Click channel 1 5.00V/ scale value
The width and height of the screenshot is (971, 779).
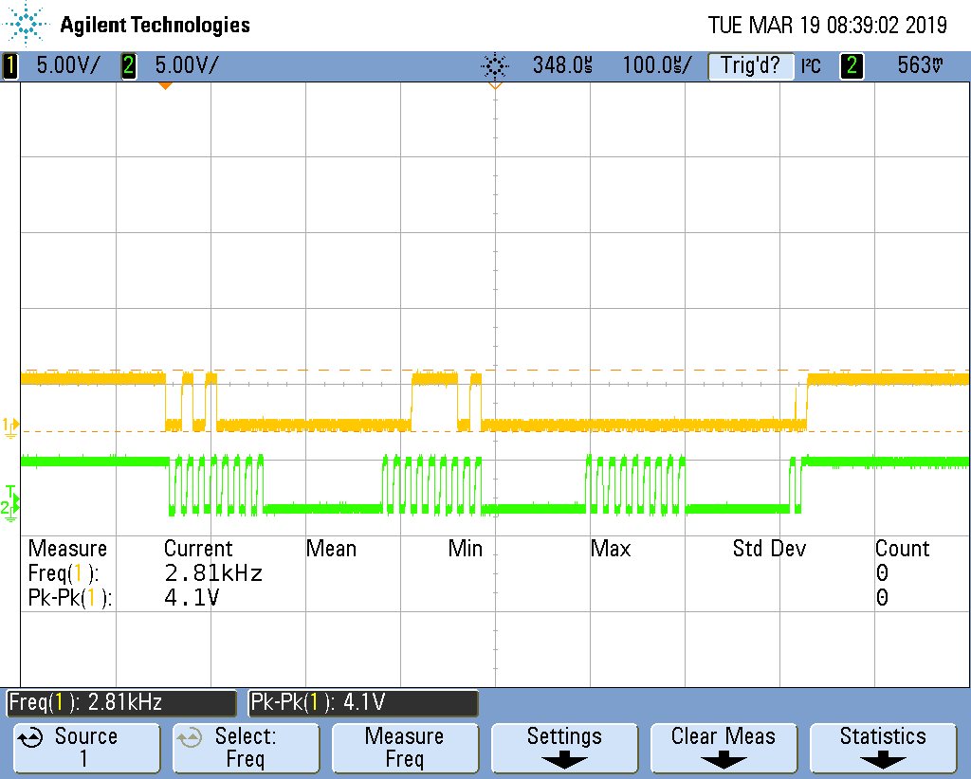pyautogui.click(x=67, y=65)
